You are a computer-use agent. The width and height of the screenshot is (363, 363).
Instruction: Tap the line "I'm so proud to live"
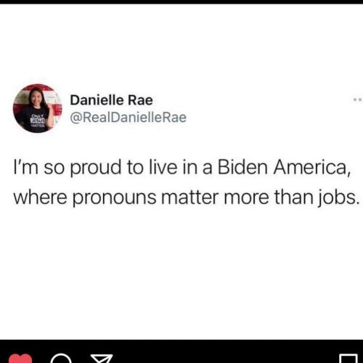(x=95, y=168)
